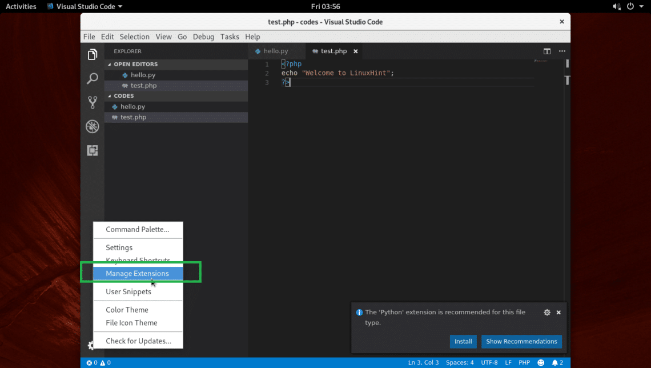Click the Install button for Python extension
651x368 pixels.
(463, 342)
